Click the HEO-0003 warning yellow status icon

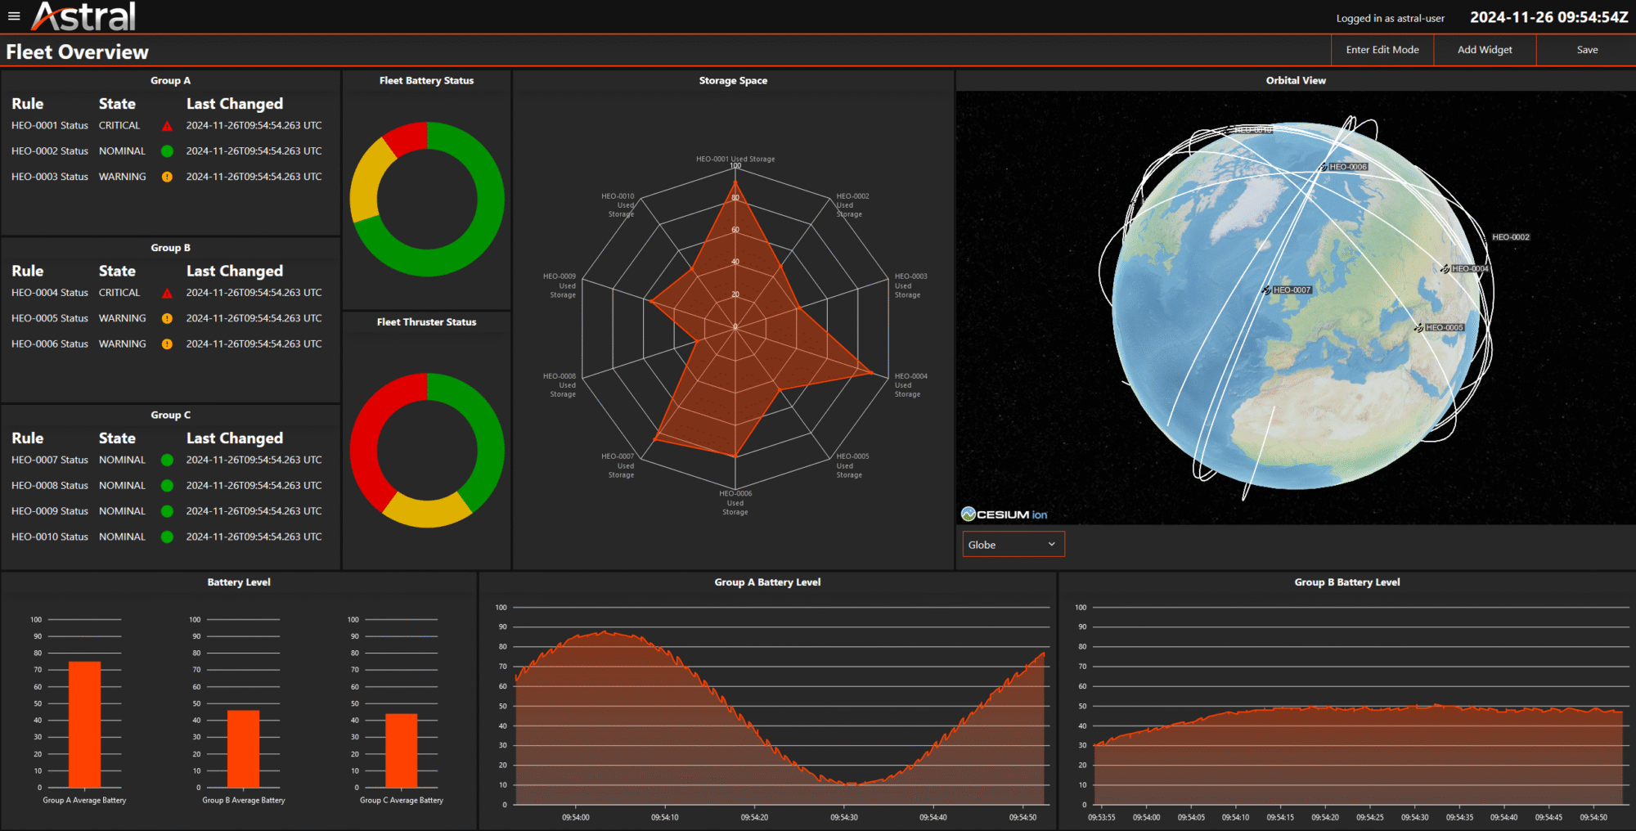coord(167,177)
